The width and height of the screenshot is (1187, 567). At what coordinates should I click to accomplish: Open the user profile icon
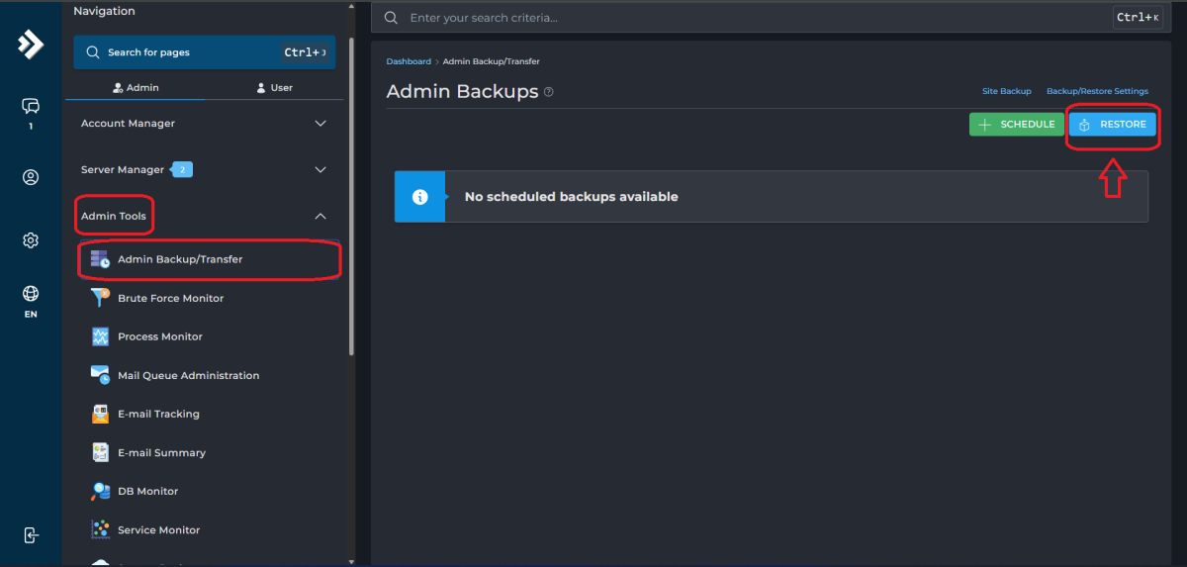31,178
